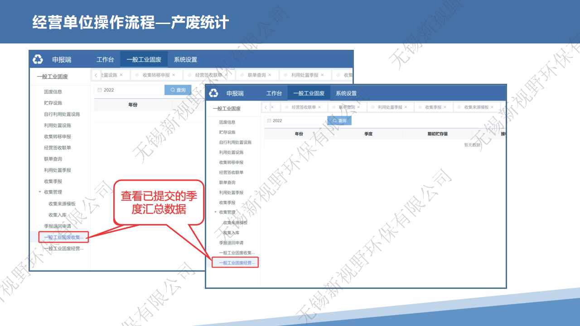The height and width of the screenshot is (326, 580).
Task: Select 一般工业固废经营... in back window sidebar
Action: click(63, 249)
